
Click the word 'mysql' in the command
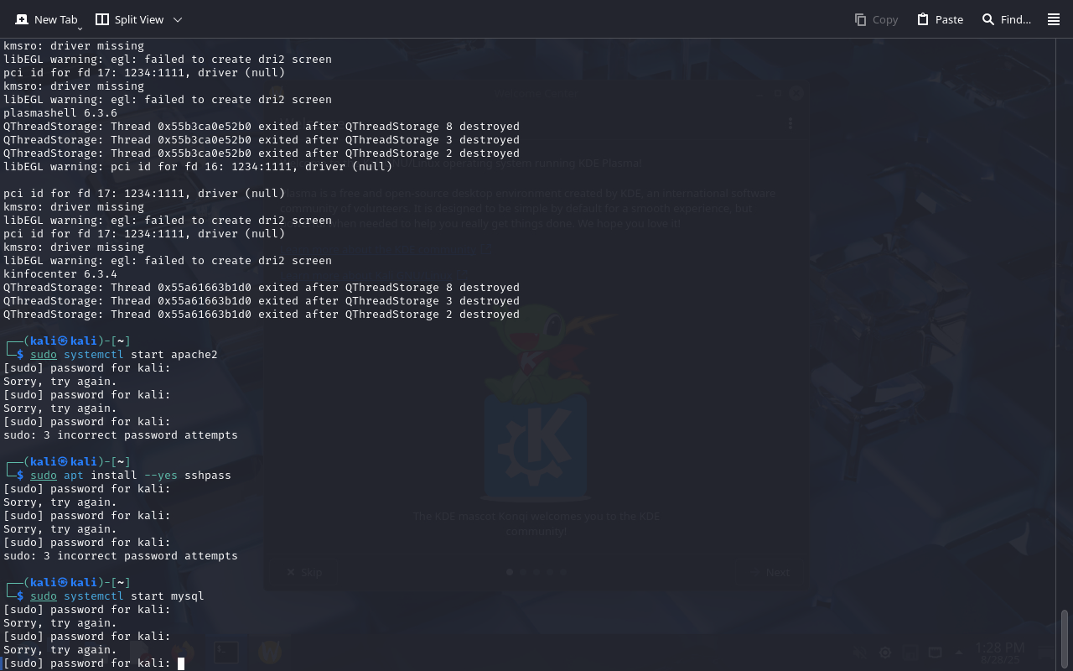point(188,596)
